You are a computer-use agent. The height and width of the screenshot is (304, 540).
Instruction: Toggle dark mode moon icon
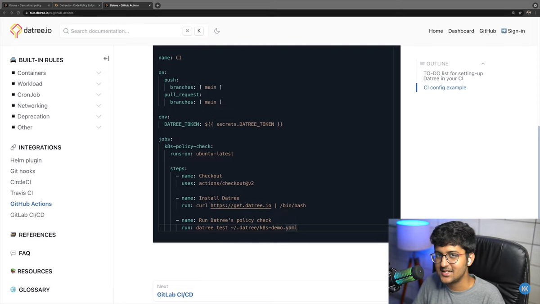[216, 31]
